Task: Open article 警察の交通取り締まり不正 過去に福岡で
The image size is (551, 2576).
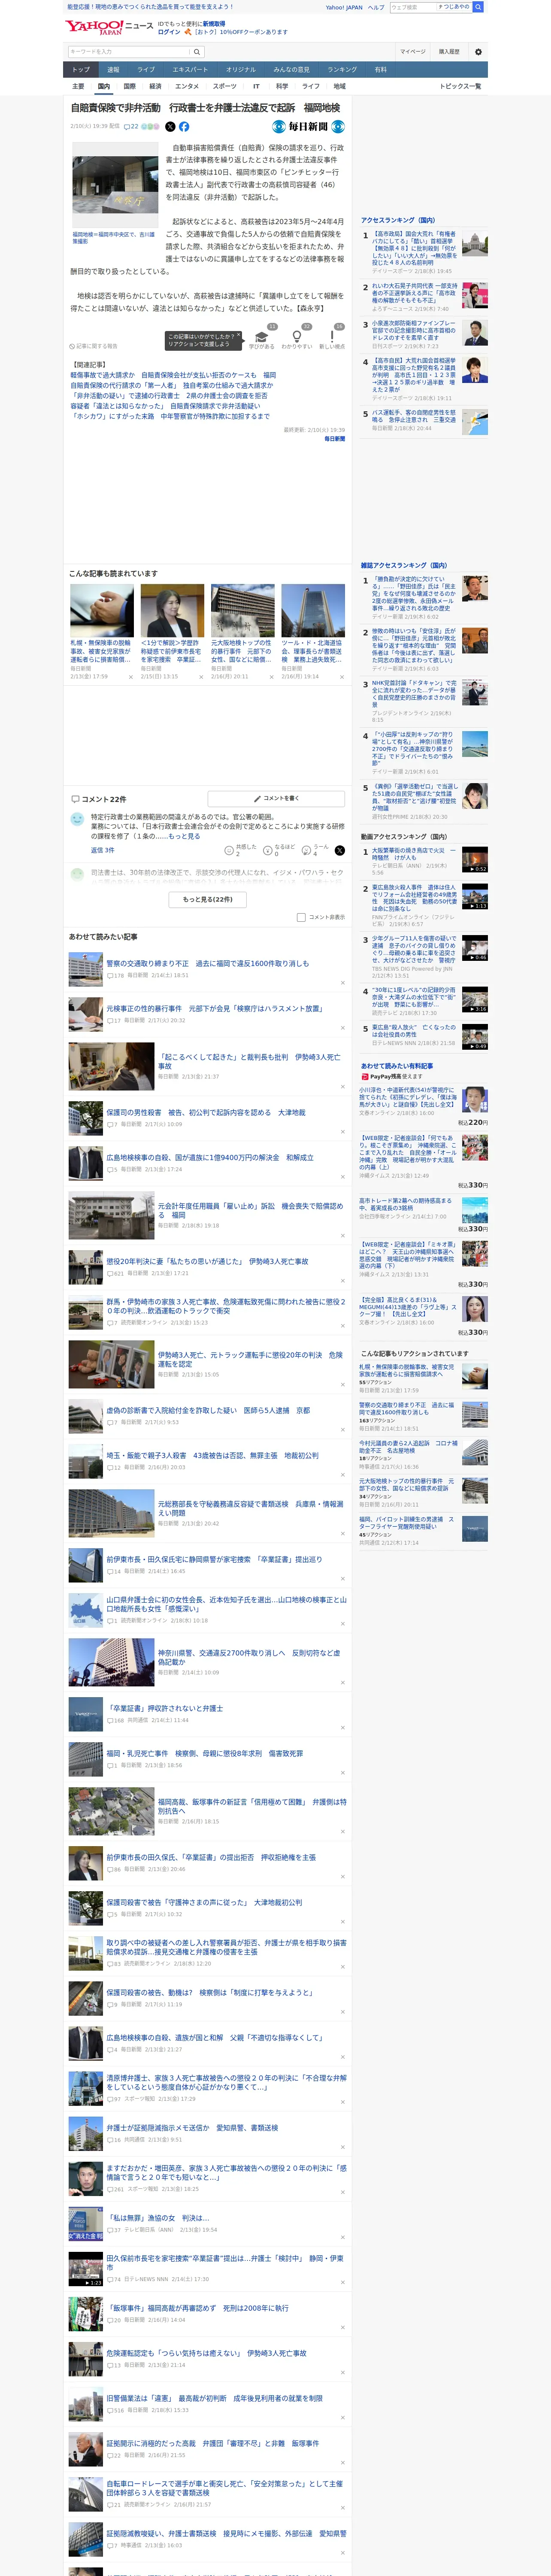Action: coord(208,963)
